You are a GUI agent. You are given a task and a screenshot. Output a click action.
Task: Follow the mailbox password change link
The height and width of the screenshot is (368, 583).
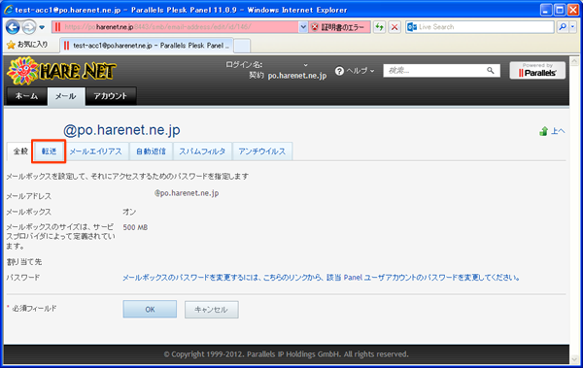321,278
